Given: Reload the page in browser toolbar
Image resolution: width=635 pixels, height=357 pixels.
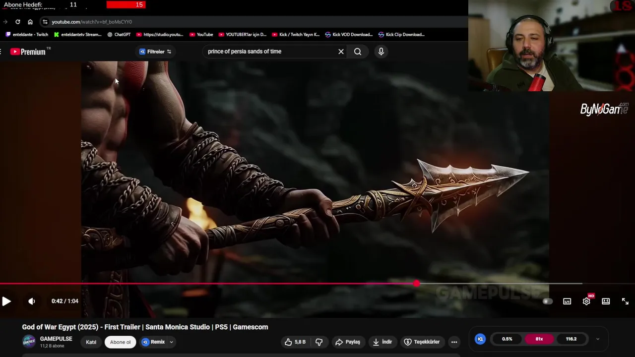Looking at the screenshot, I should pyautogui.click(x=18, y=22).
